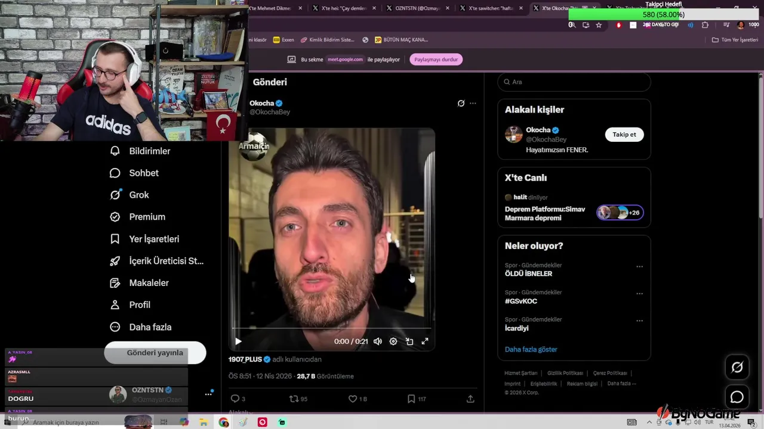Viewport: 764px width, 429px height.
Task: Click Grok icon on Okocha's post
Action: (461, 103)
